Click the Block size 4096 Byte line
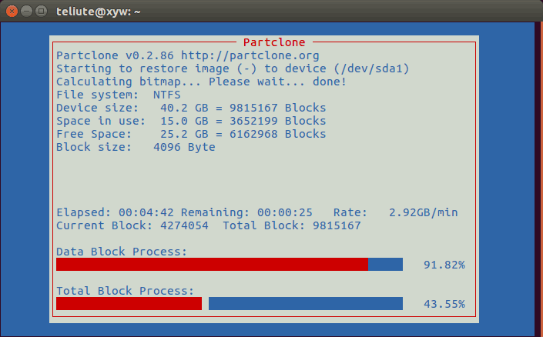 tap(136, 147)
